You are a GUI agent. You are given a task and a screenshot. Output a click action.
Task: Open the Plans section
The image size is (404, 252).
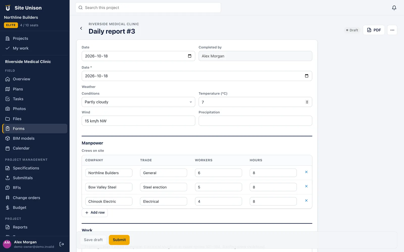(35, 89)
